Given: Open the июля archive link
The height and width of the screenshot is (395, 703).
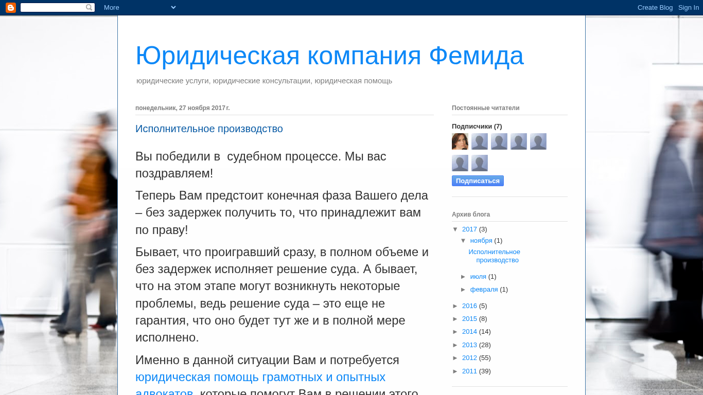Looking at the screenshot, I should [x=478, y=277].
